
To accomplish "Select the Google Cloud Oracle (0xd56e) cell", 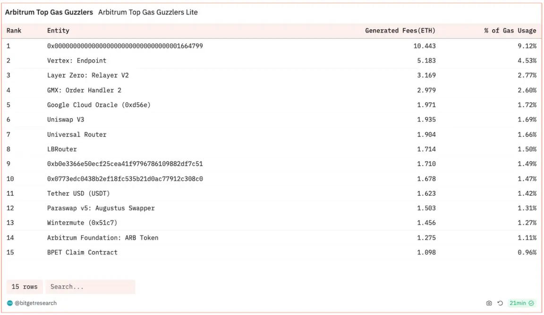I will (99, 105).
